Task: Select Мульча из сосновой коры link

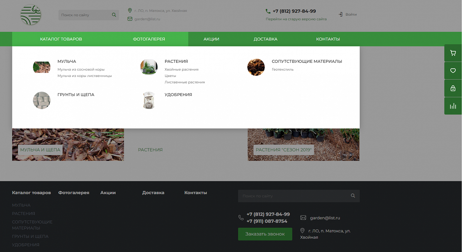Action: [x=81, y=70]
